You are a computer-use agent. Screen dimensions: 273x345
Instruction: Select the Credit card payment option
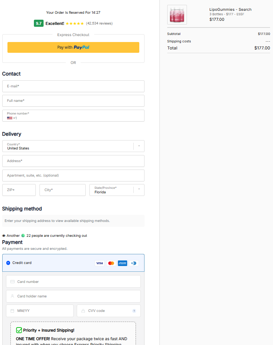[8, 263]
